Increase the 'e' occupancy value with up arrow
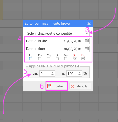The image size is (118, 122). (x=79, y=73)
